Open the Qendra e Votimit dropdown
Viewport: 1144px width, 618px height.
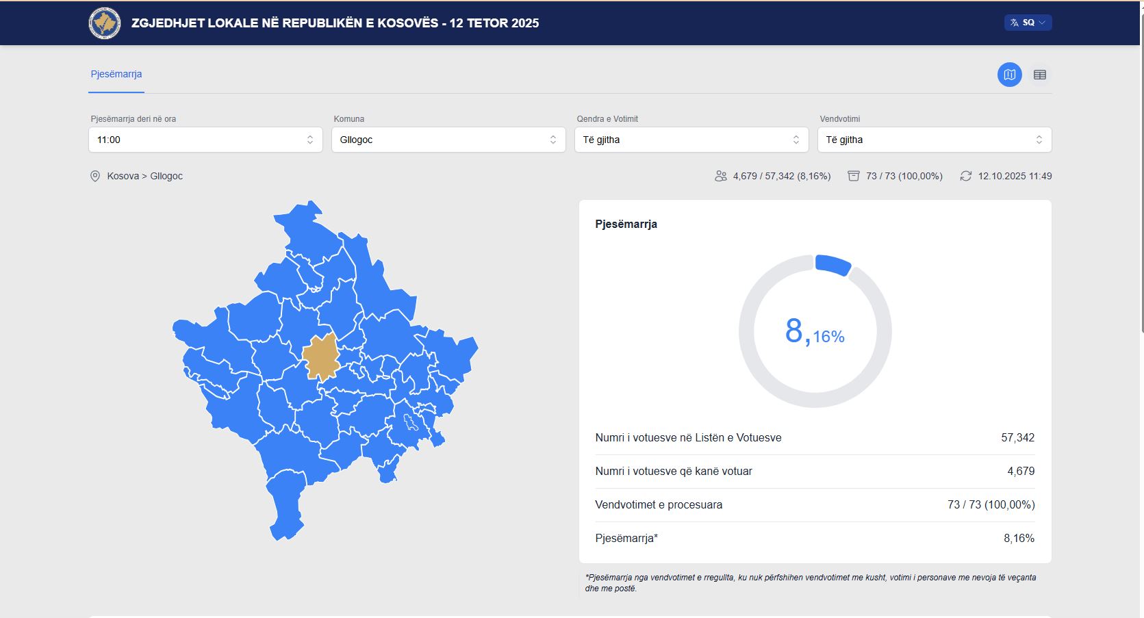691,140
